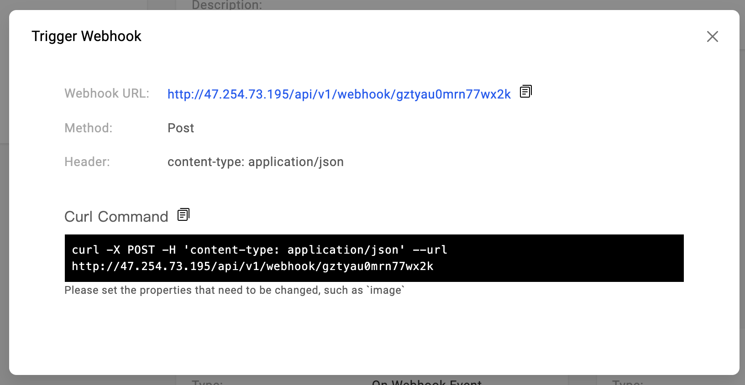Click the URL line inside the black curl box
The image size is (745, 385).
pos(252,266)
